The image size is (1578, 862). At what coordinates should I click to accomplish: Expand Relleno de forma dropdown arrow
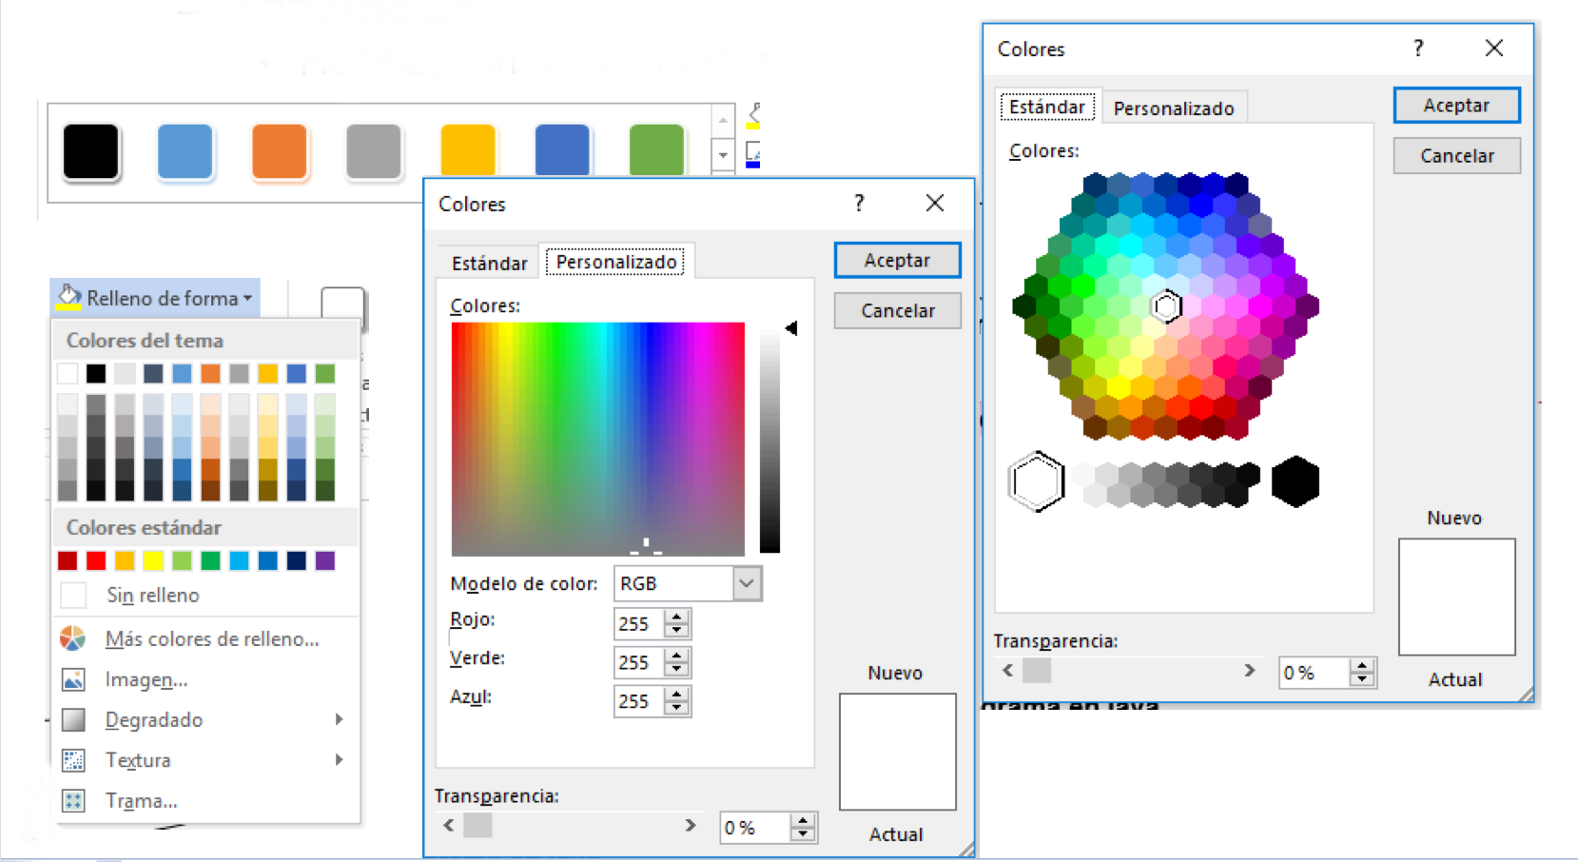tap(248, 298)
